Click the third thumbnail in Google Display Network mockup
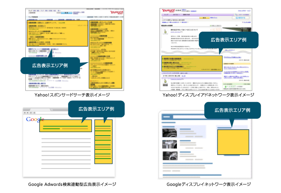 click(x=170, y=156)
